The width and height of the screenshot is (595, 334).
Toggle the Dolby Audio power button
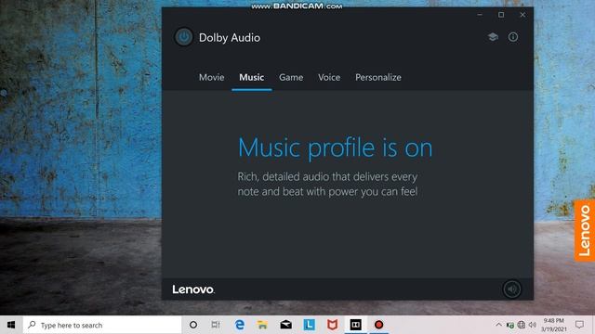[x=184, y=37]
